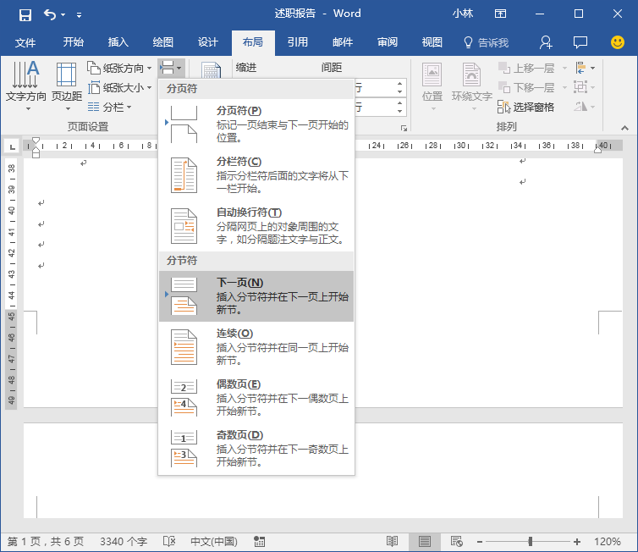Screen dimensions: 638x552
Task: Click 上移一层 bring forward button
Action: pos(526,68)
